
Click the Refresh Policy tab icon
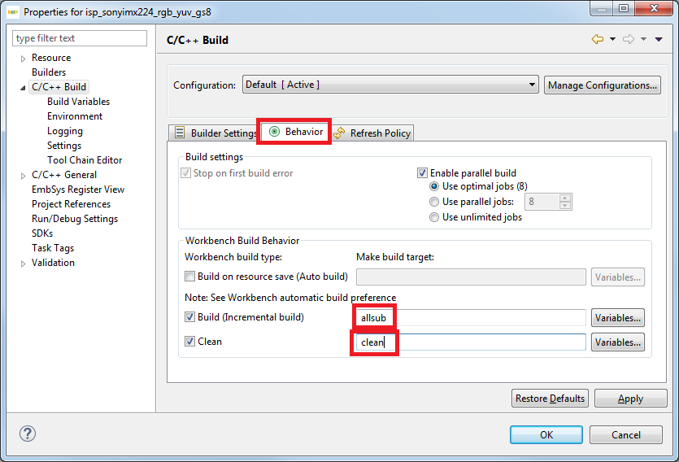tap(340, 133)
